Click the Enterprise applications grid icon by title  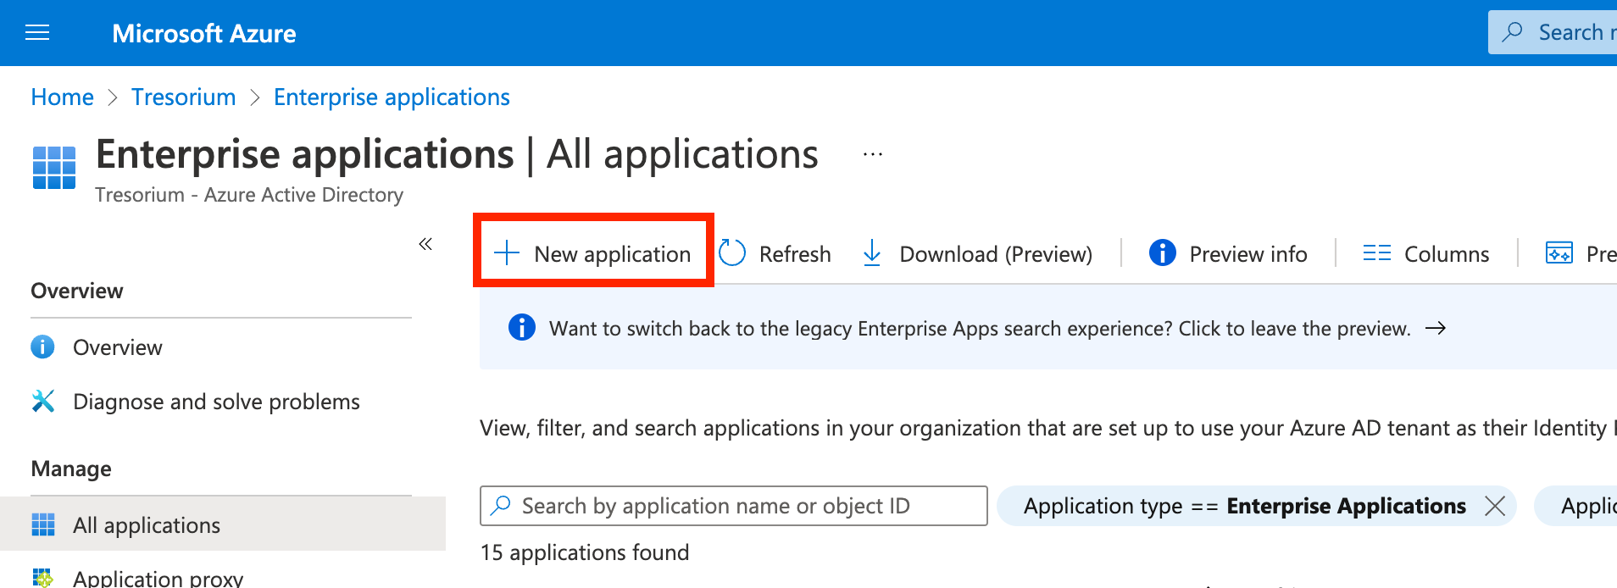pyautogui.click(x=54, y=168)
